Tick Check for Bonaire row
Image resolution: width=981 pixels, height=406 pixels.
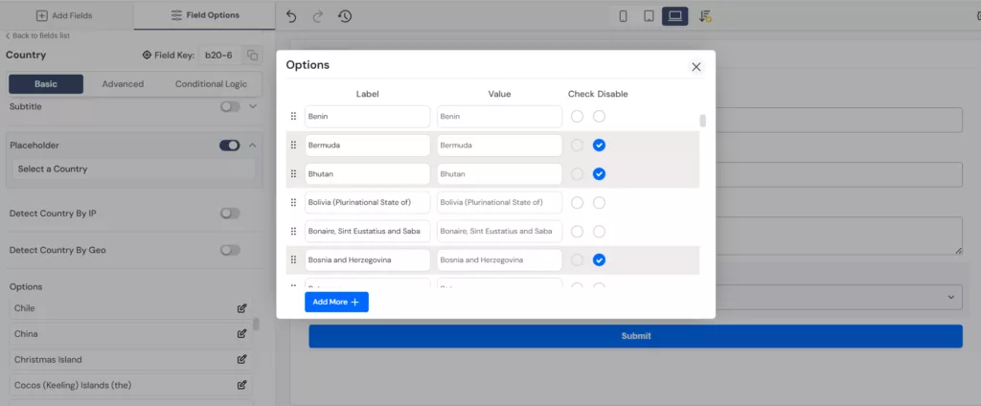coord(577,232)
